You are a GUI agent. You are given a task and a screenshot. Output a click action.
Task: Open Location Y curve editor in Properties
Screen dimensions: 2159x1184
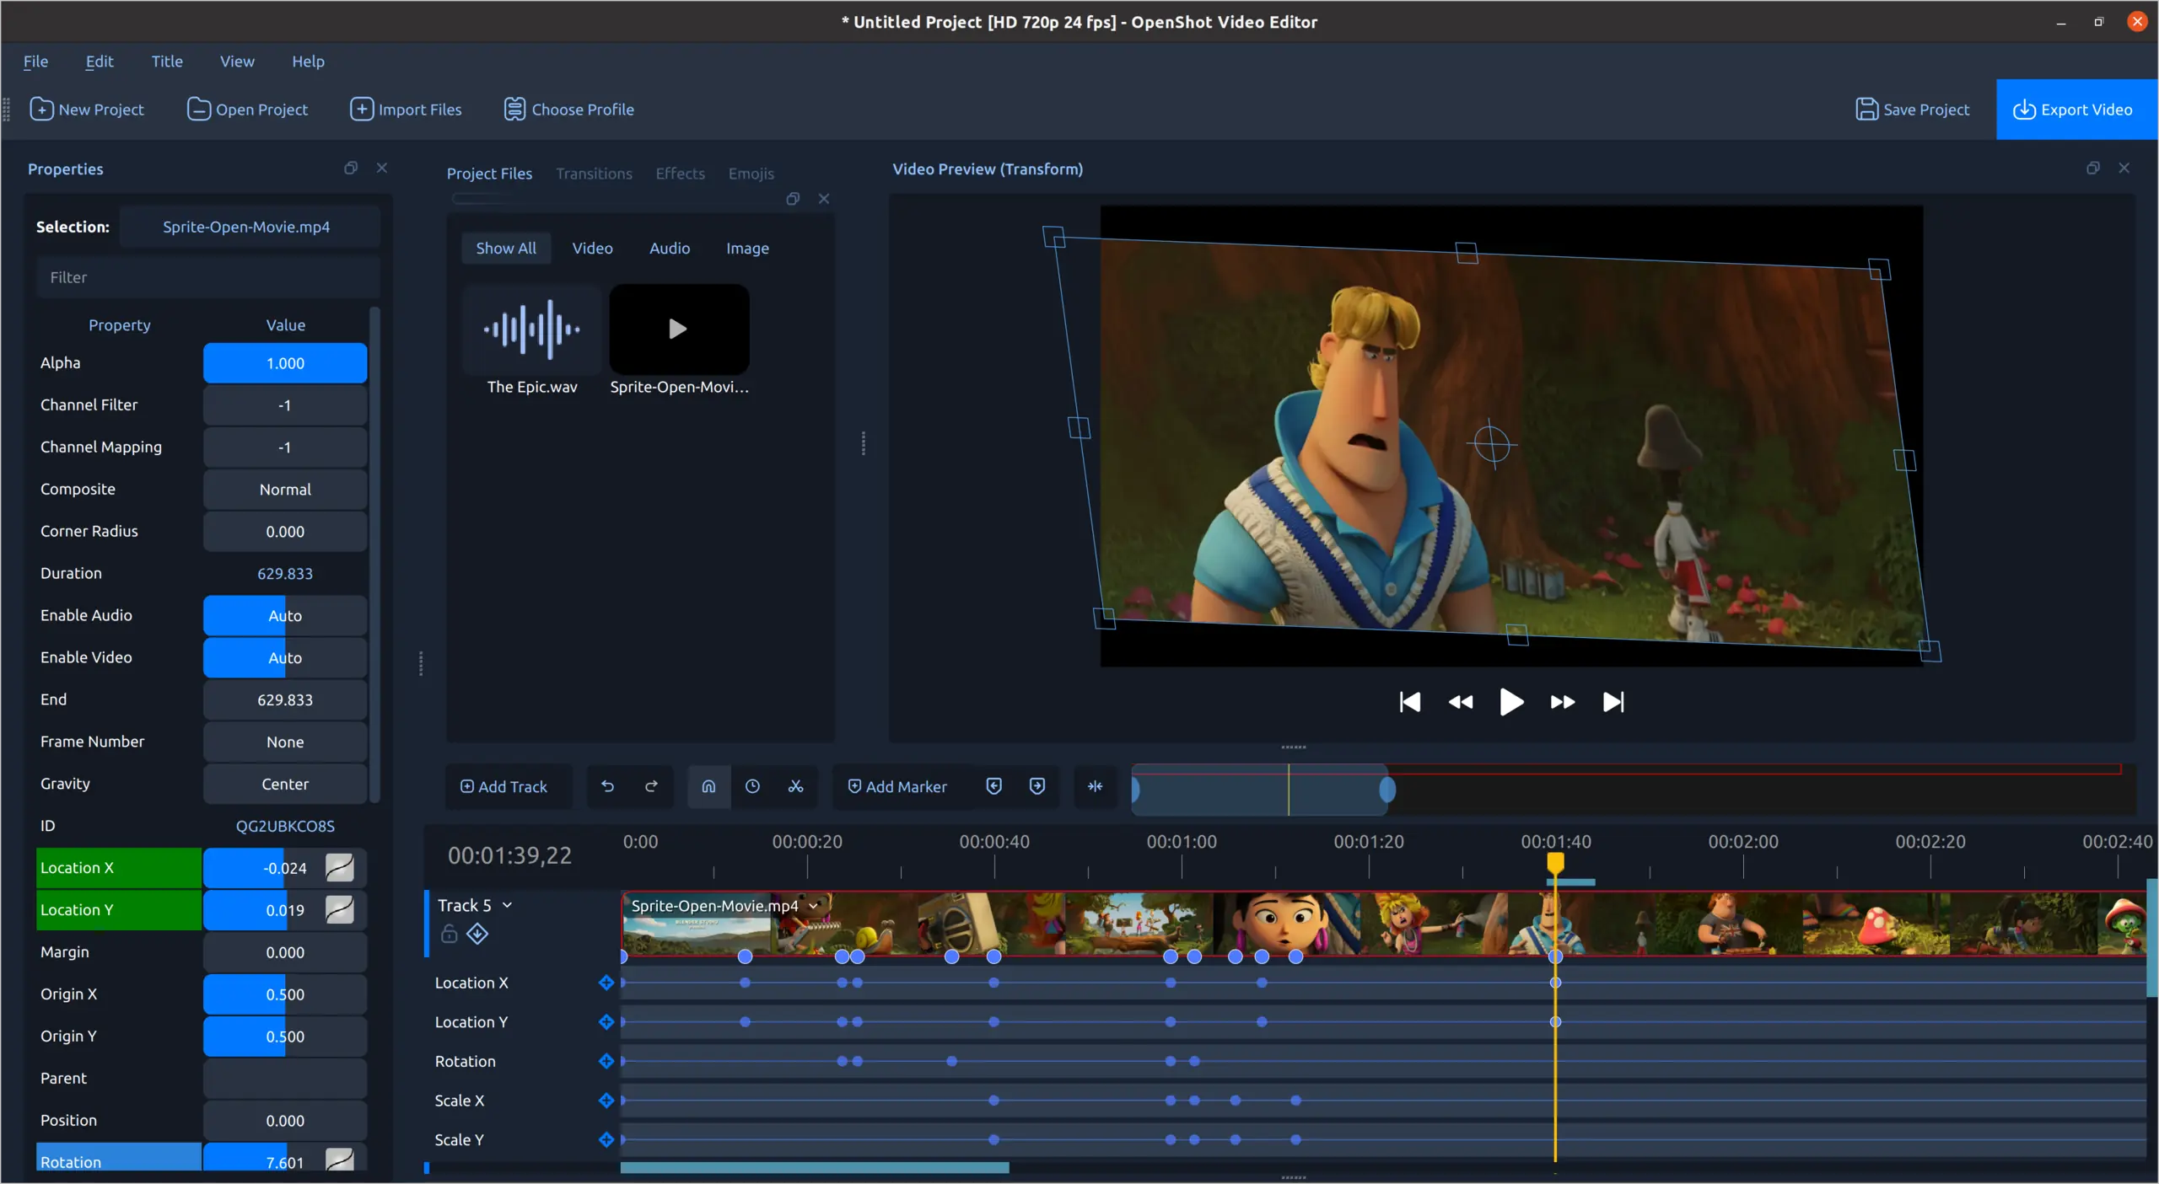pos(340,909)
